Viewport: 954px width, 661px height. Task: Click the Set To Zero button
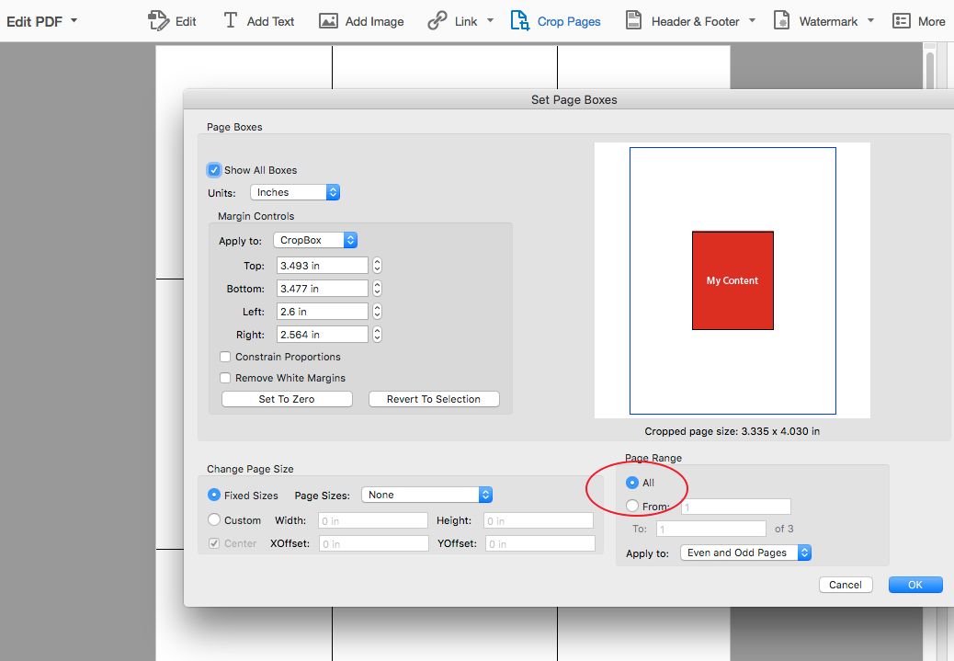click(287, 399)
